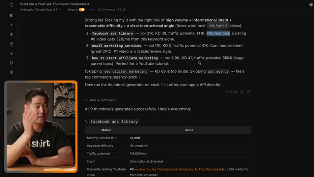Click the 'Value' table header
Viewport: 314px width, 177px height.
pyautogui.click(x=189, y=130)
